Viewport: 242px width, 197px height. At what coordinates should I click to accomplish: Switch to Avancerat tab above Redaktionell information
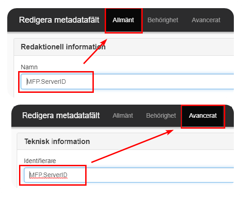(x=206, y=20)
